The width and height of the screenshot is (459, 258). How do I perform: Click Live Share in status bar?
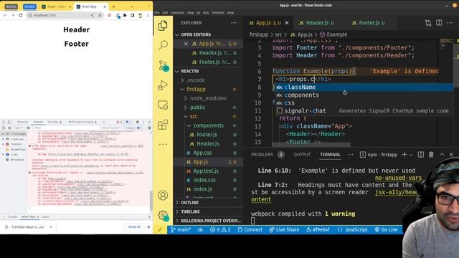[284, 229]
